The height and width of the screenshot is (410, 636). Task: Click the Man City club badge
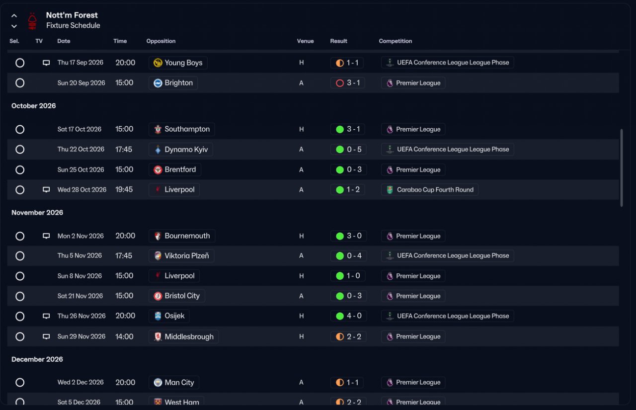(x=158, y=383)
